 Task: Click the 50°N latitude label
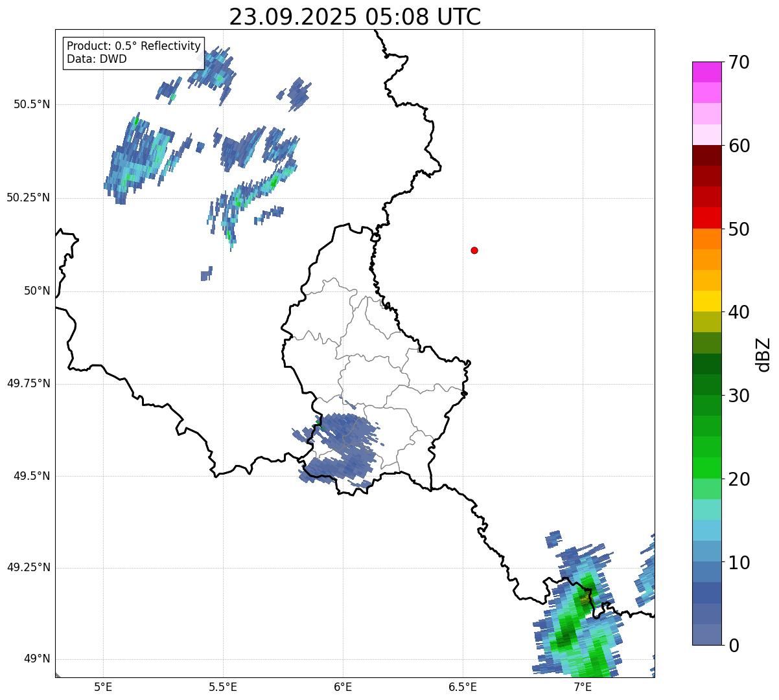(x=38, y=291)
